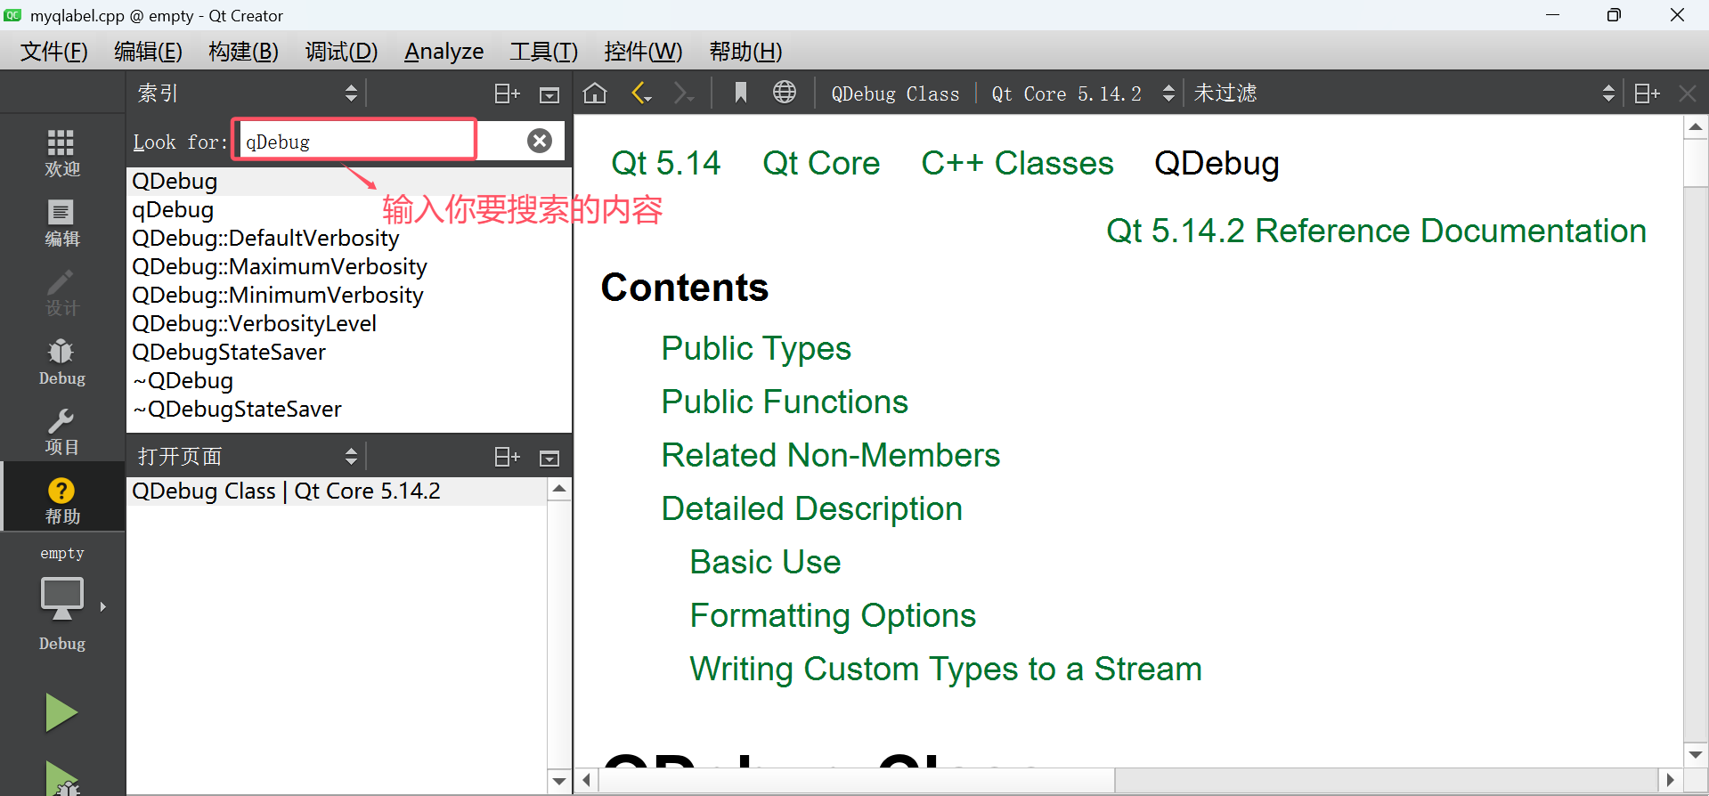Click the help viewer scroll-down arrow
Image resolution: width=1709 pixels, height=796 pixels.
tap(1696, 754)
